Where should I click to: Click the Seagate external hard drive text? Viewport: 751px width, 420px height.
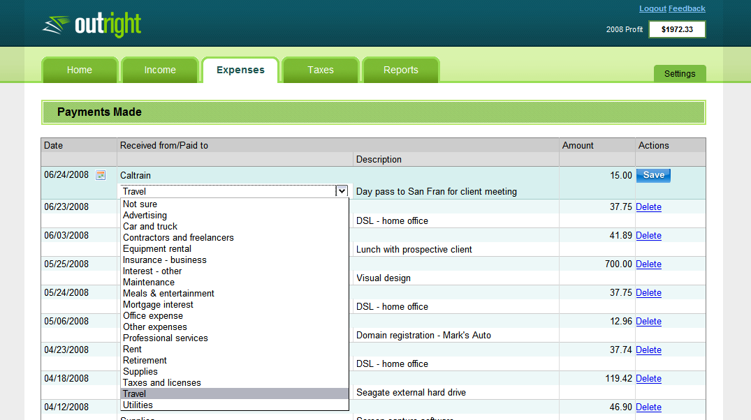pyautogui.click(x=411, y=393)
